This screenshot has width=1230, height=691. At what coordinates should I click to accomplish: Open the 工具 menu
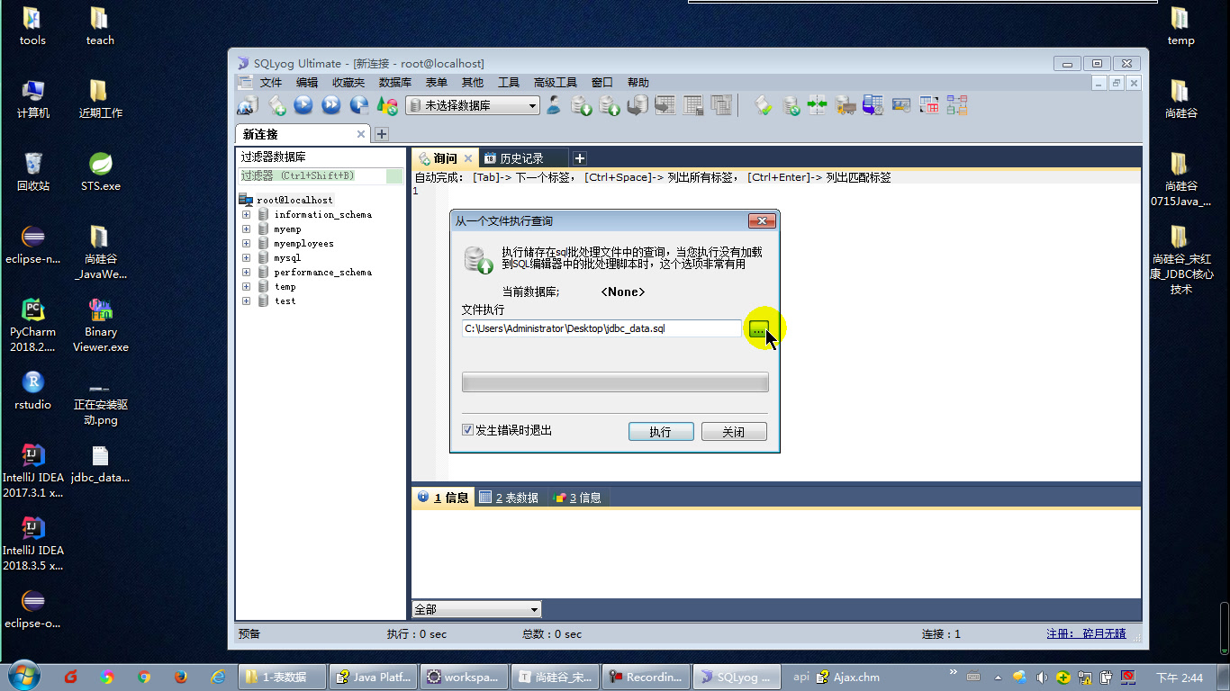pyautogui.click(x=509, y=82)
